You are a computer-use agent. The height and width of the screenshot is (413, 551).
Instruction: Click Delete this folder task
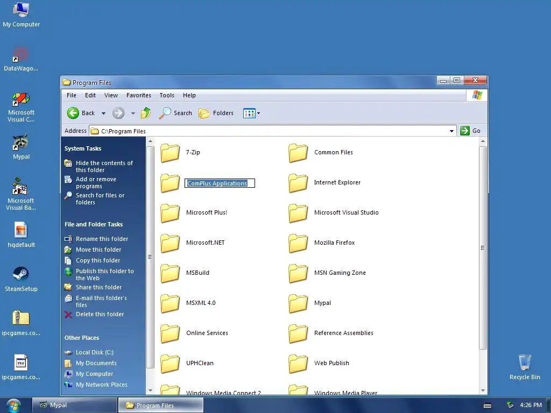(x=100, y=314)
